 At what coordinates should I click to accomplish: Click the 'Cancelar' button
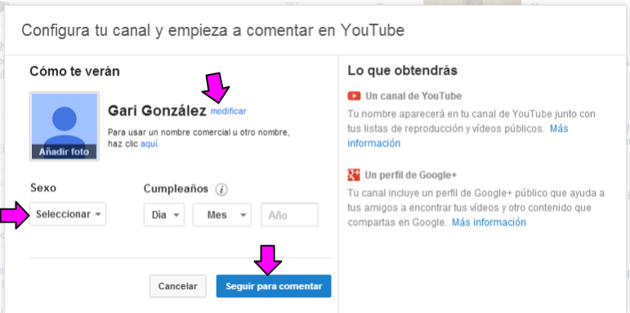[x=178, y=286]
